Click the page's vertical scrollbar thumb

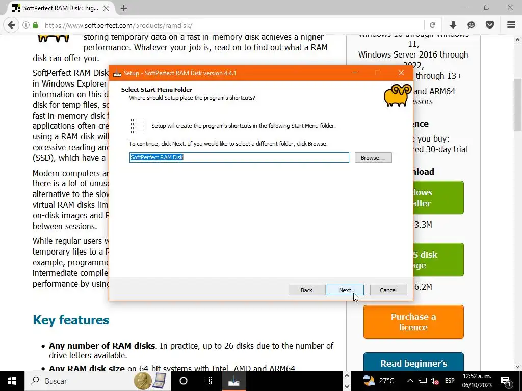pos(517,105)
